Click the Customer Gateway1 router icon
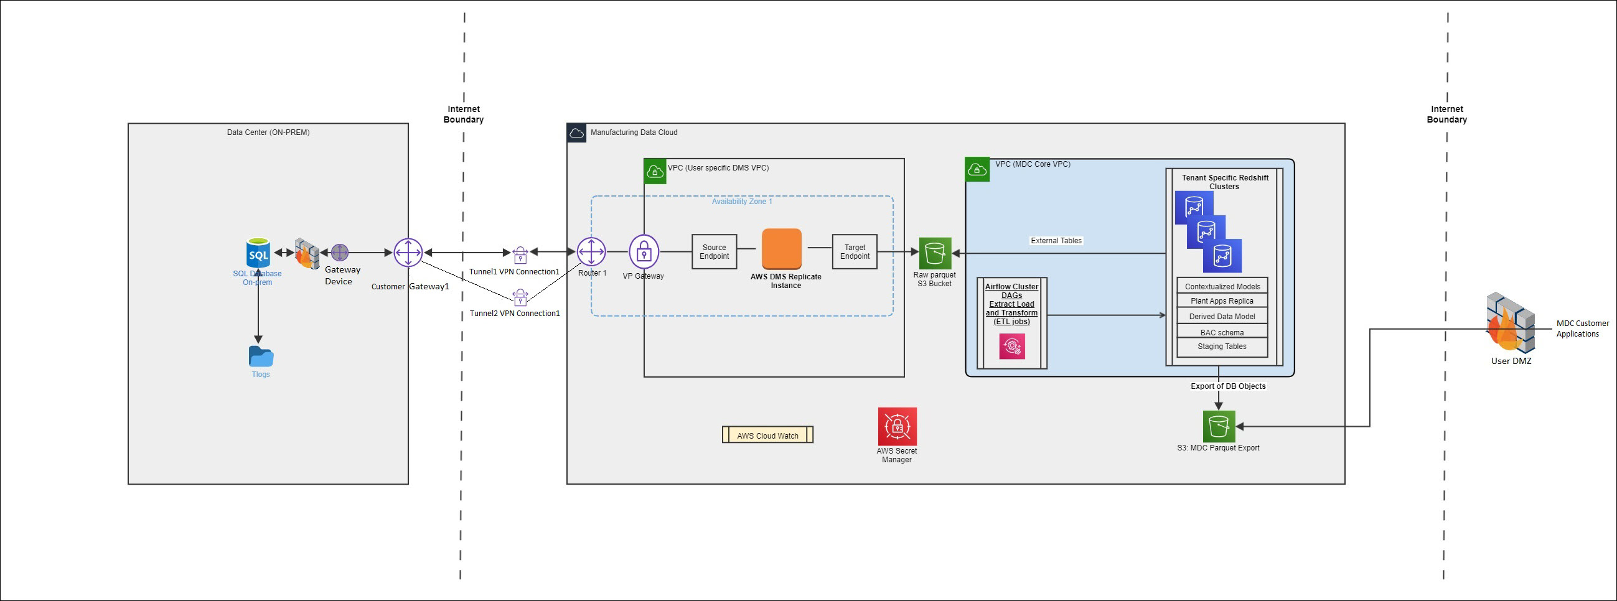Image resolution: width=1617 pixels, height=601 pixels. tap(408, 253)
